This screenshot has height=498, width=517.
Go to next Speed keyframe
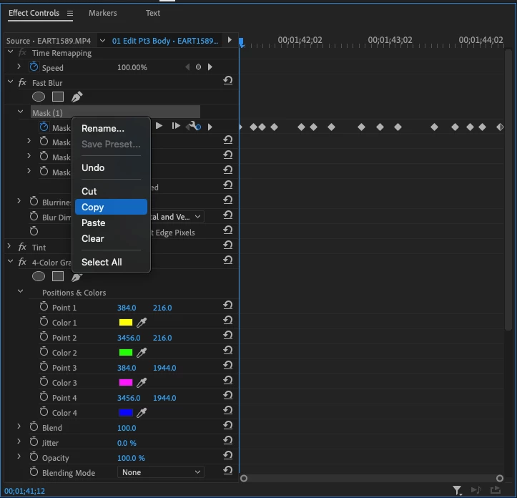[210, 67]
